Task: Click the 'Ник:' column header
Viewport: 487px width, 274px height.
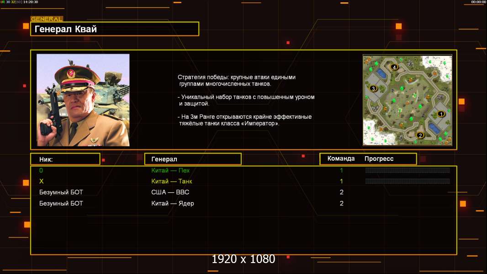Action: pyautogui.click(x=65, y=159)
